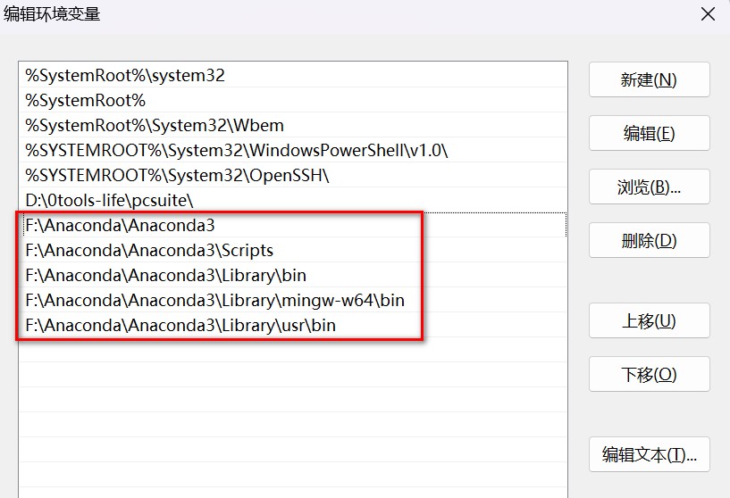Select Anaconda3\Scripts path entry

click(293, 250)
